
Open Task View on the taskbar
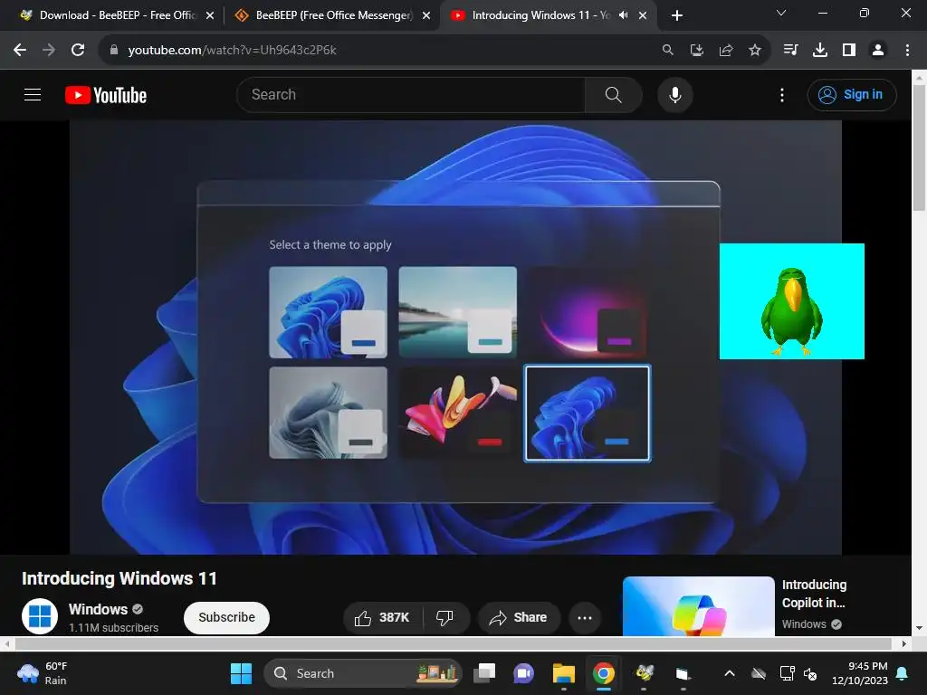click(484, 673)
